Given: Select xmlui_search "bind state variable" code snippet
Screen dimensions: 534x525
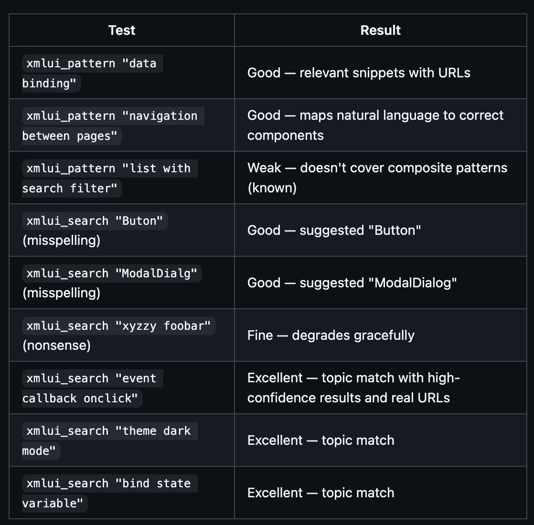Looking at the screenshot, I should tap(108, 484).
